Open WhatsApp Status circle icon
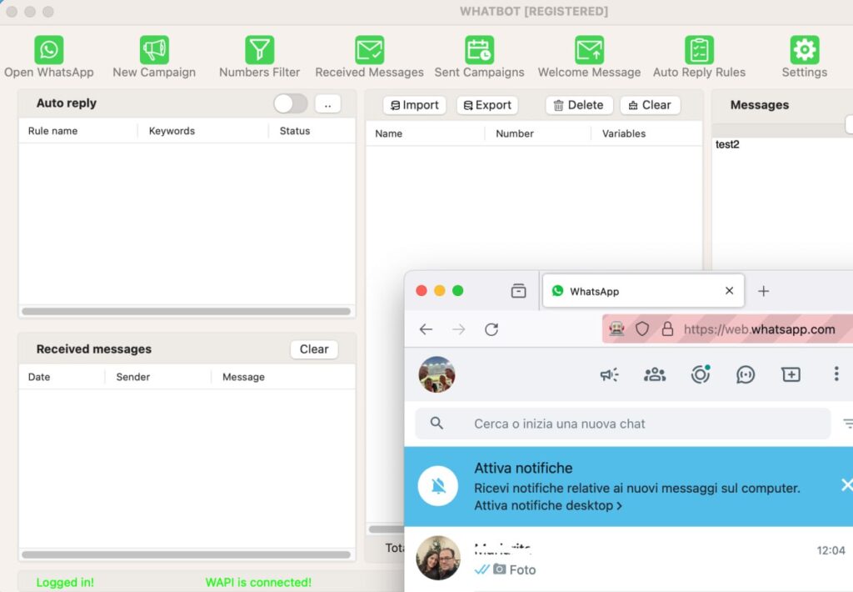The width and height of the screenshot is (853, 592). click(x=700, y=374)
